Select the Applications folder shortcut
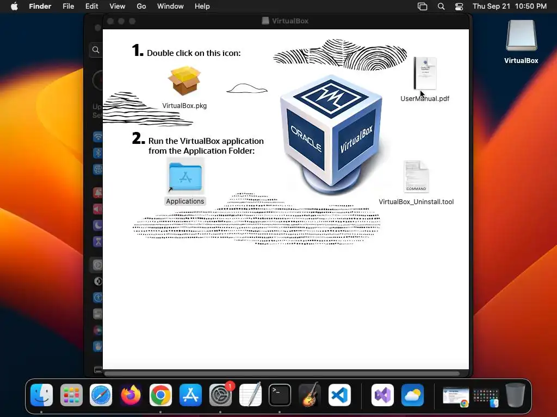The width and height of the screenshot is (557, 417). tap(185, 176)
